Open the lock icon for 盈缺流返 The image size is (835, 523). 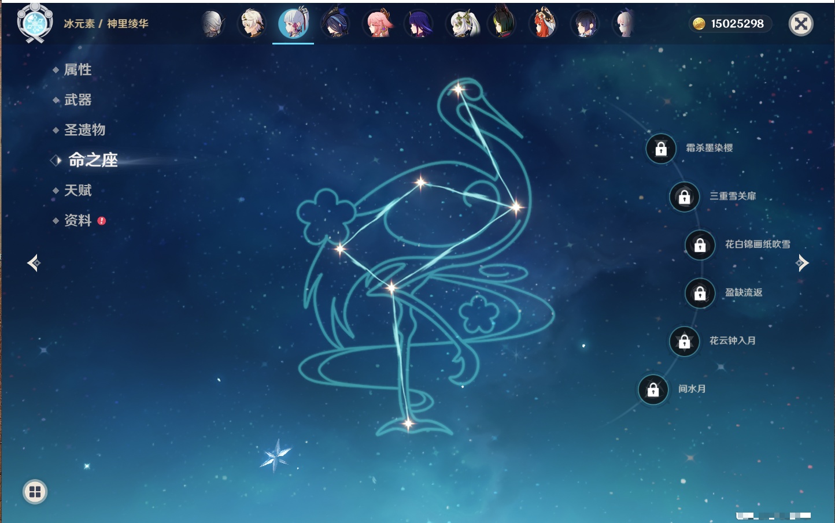(700, 293)
